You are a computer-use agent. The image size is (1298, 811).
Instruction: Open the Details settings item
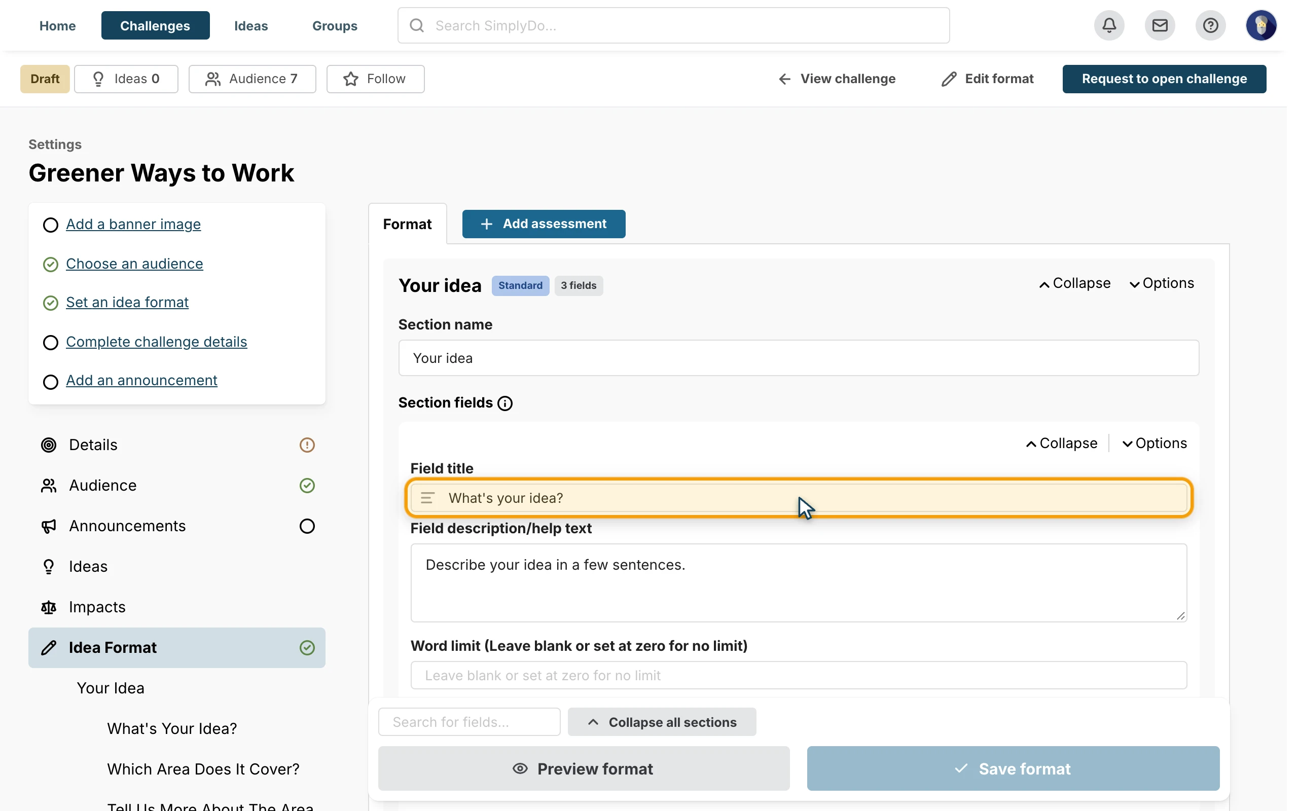click(177, 445)
